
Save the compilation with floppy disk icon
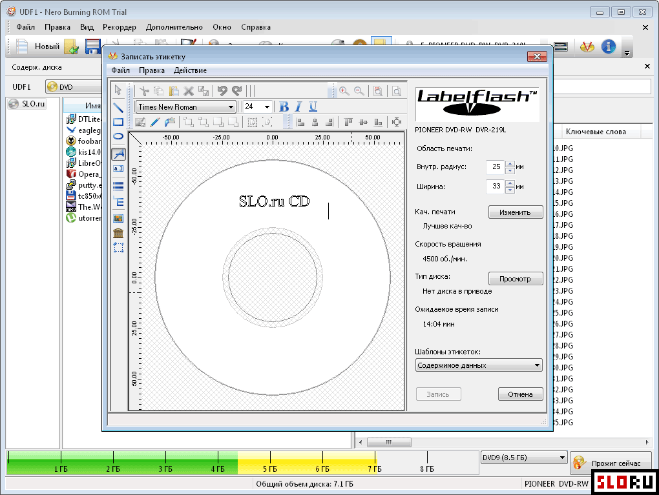[x=93, y=46]
